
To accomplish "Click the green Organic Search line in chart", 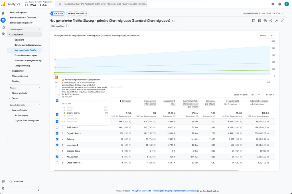I will click(x=162, y=72).
